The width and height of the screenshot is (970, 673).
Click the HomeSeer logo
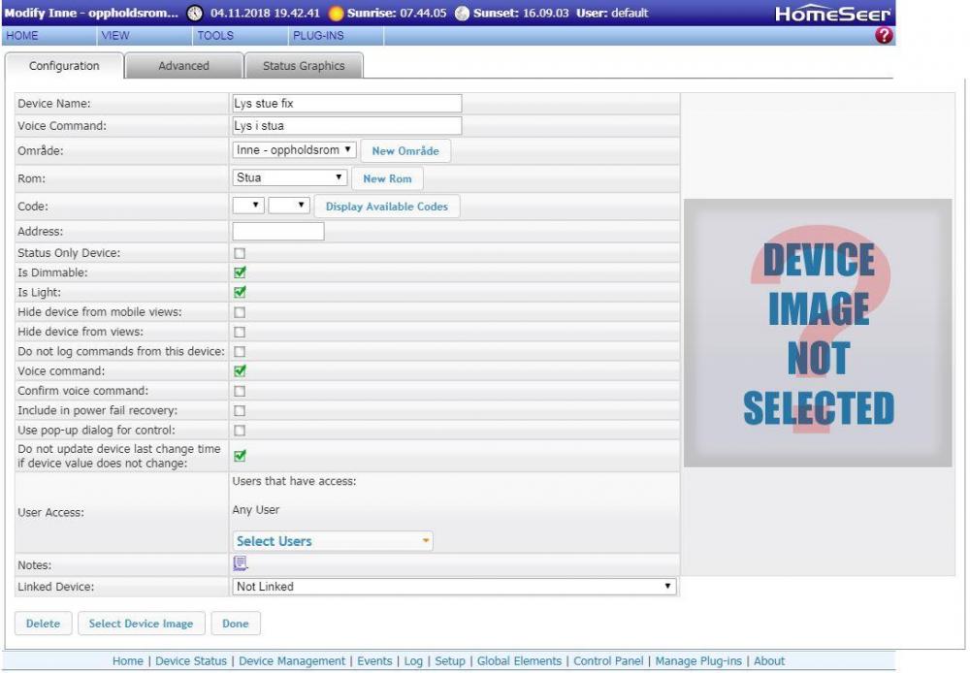tap(834, 13)
